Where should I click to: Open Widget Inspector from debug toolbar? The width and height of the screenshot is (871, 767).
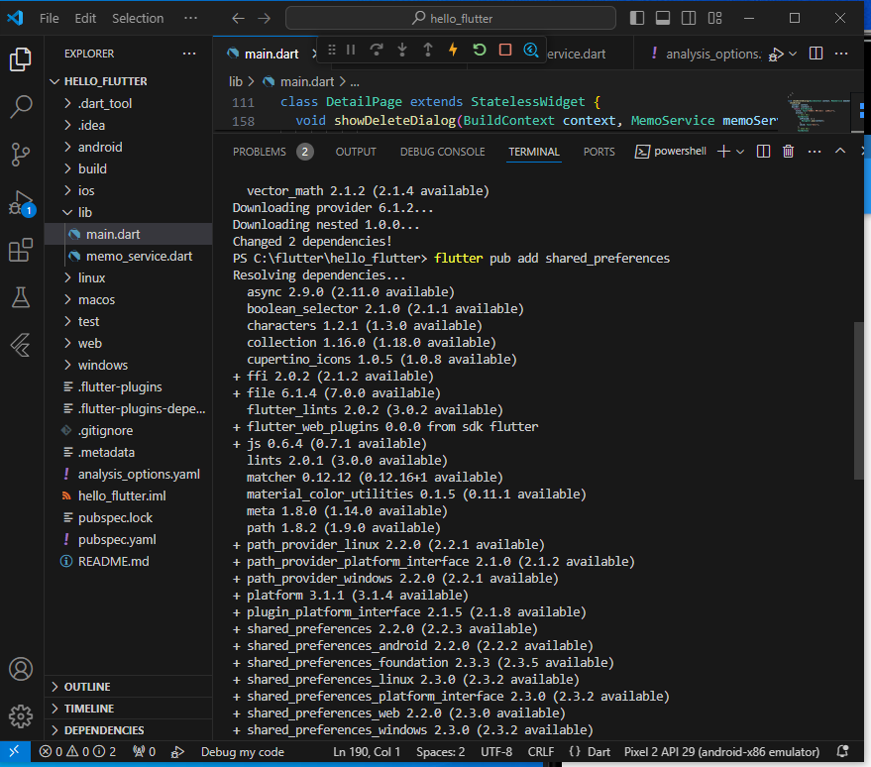[x=531, y=51]
